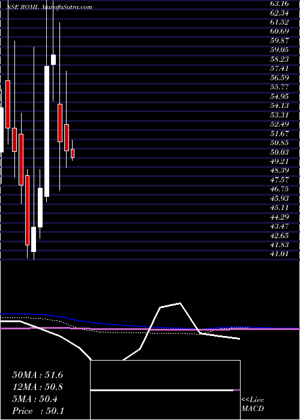
Task: Click the 5MA : 50.4 reading
Action: click(35, 399)
